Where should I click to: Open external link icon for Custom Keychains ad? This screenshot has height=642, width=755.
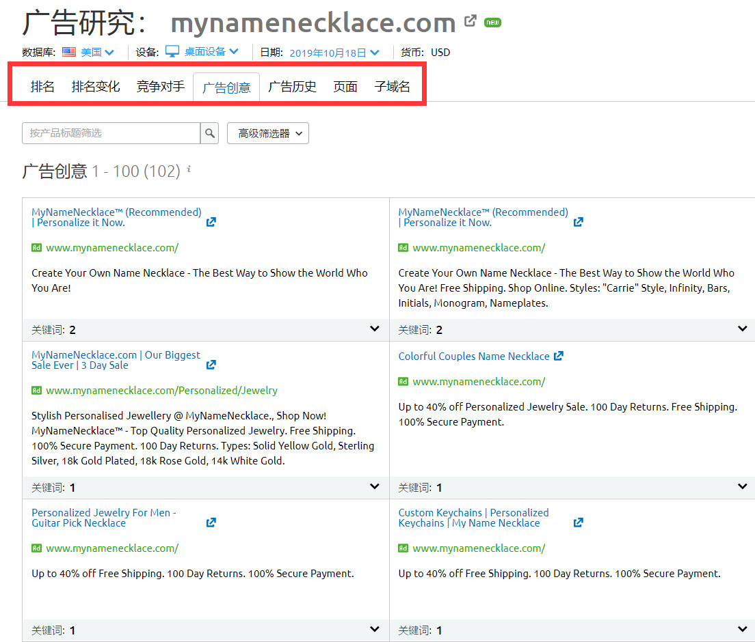coord(578,522)
